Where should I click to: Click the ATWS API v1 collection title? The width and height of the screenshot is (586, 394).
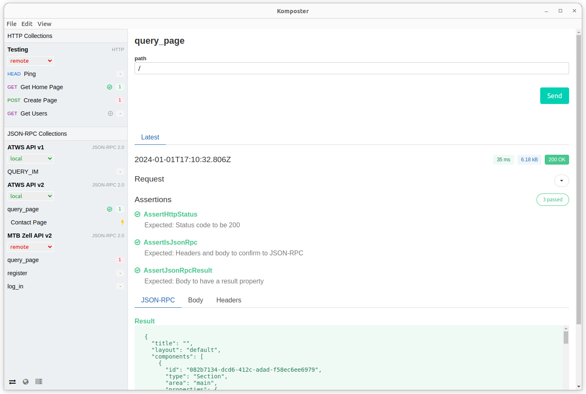click(x=26, y=147)
